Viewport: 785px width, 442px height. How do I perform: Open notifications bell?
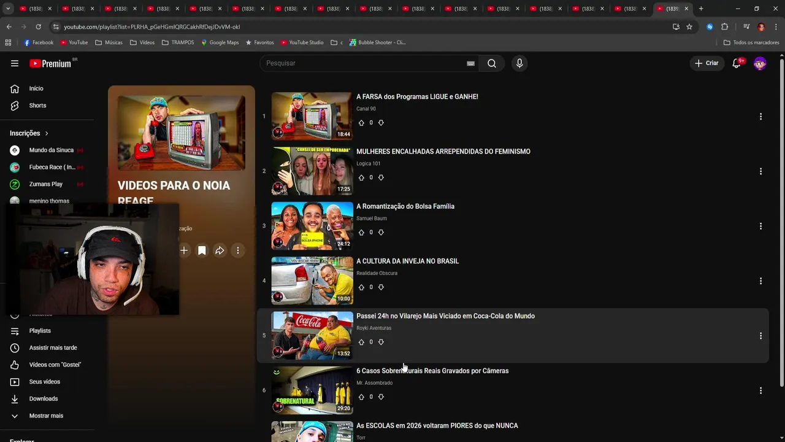coord(737,63)
